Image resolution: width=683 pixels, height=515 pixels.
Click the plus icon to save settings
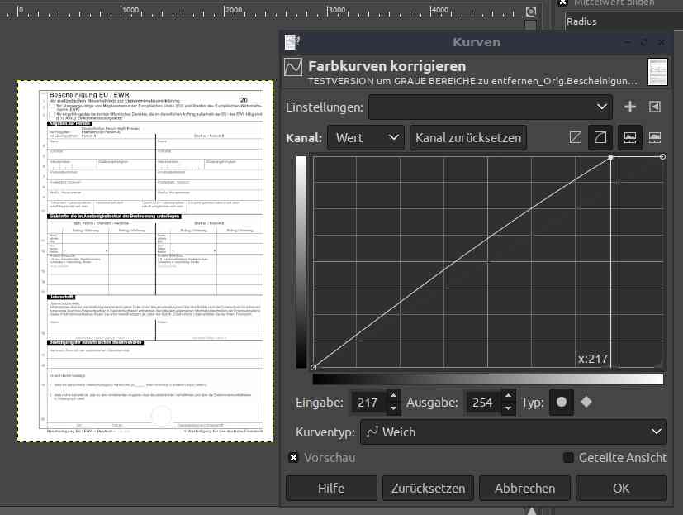[630, 107]
